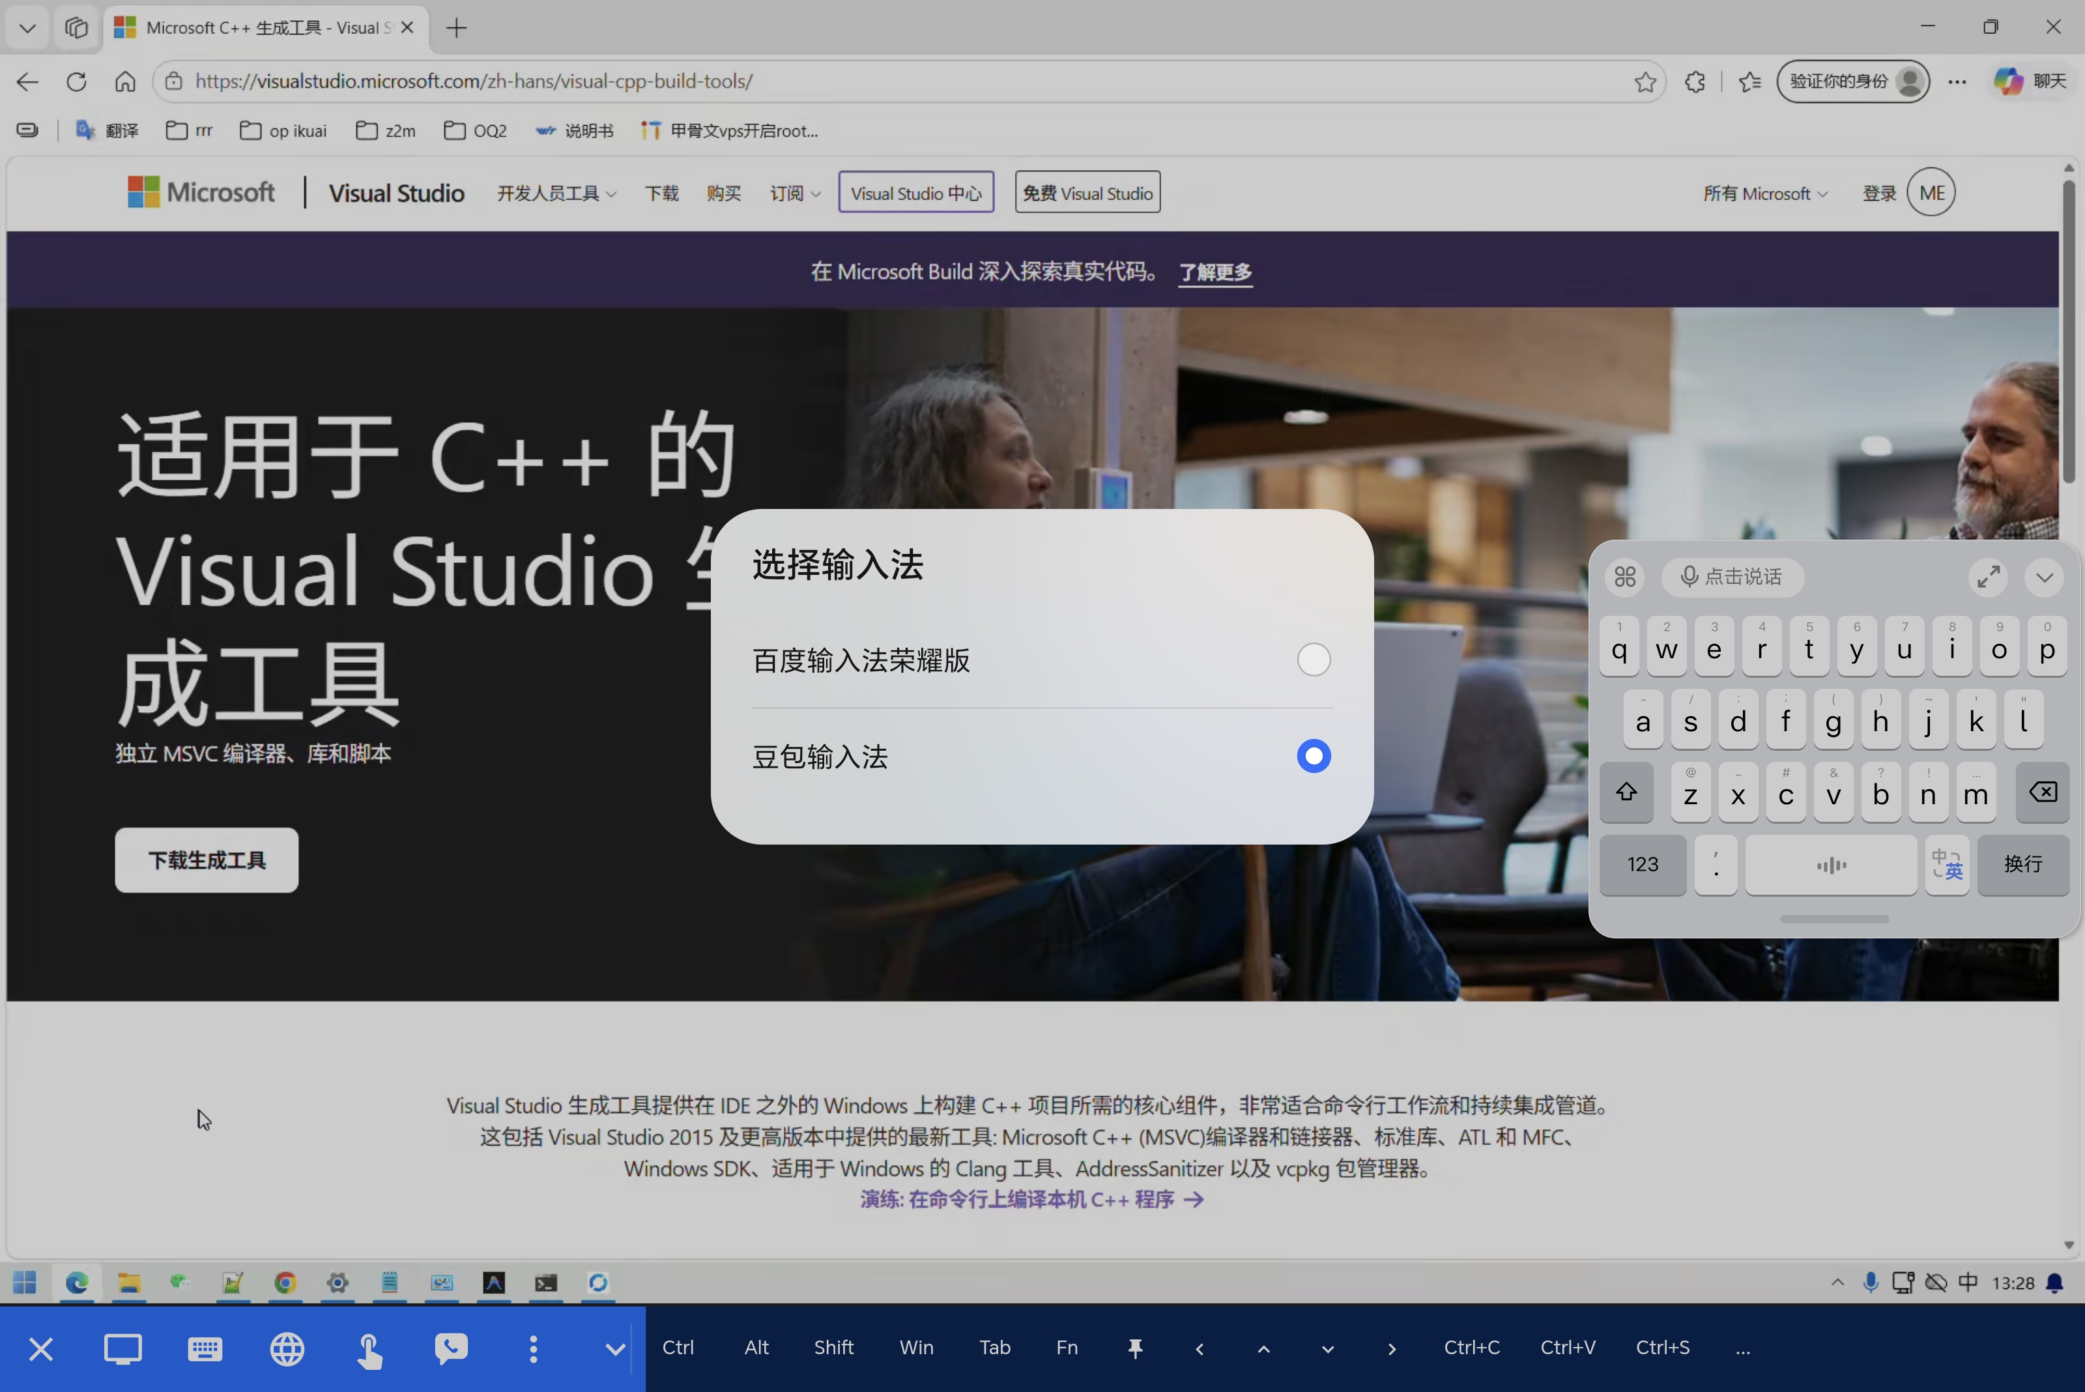Toggle the pin icon in shortcut bar
This screenshot has width=2085, height=1392.
pyautogui.click(x=1135, y=1348)
